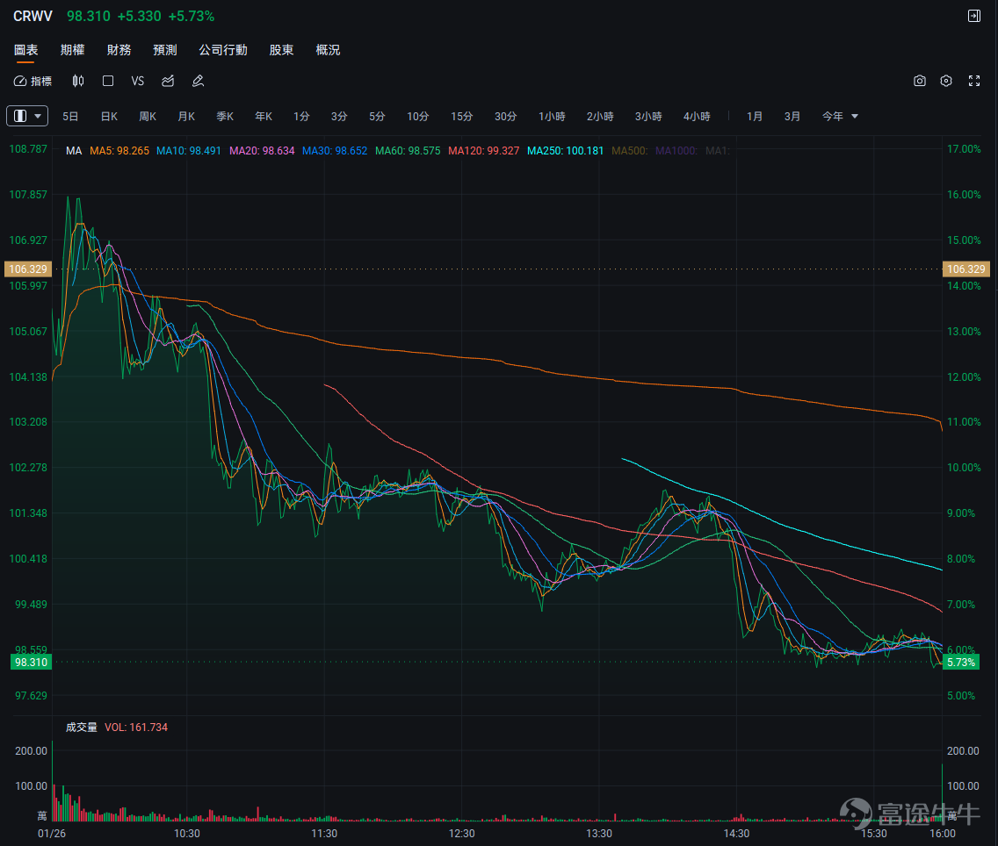Select the 3小時 interval
The image size is (998, 846).
(x=648, y=117)
